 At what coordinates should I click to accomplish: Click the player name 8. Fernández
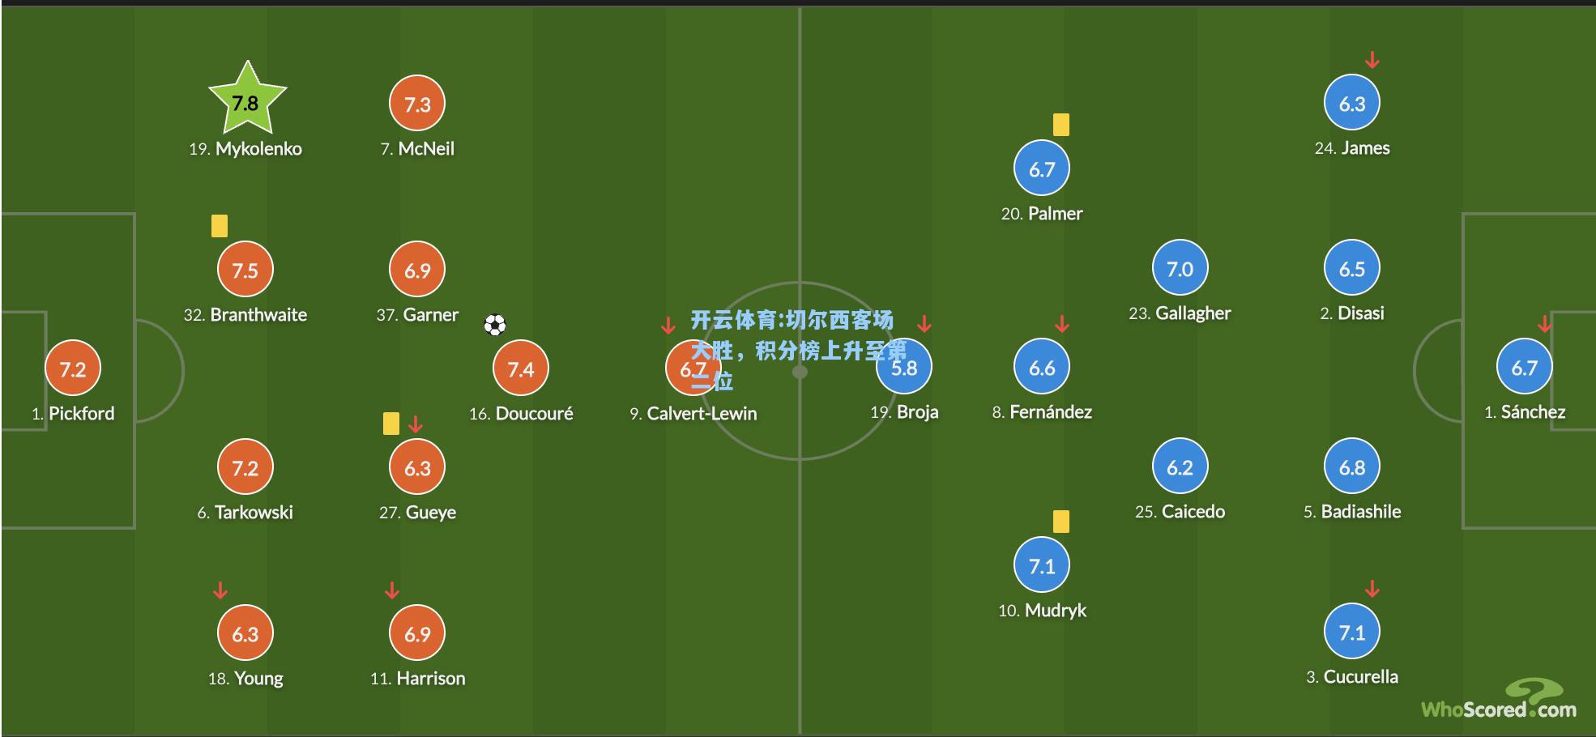click(x=1042, y=412)
